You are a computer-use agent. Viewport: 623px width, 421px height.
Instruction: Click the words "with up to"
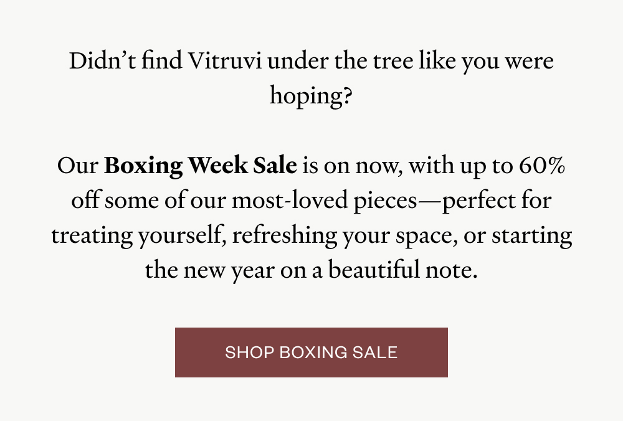[459, 166]
